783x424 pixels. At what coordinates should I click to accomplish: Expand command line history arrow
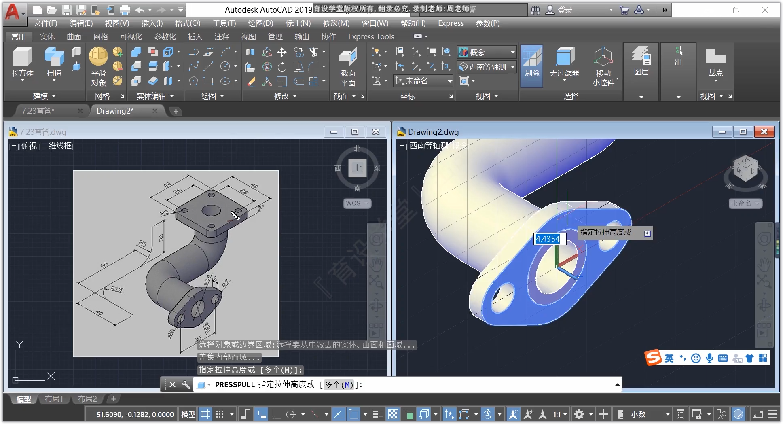[617, 384]
